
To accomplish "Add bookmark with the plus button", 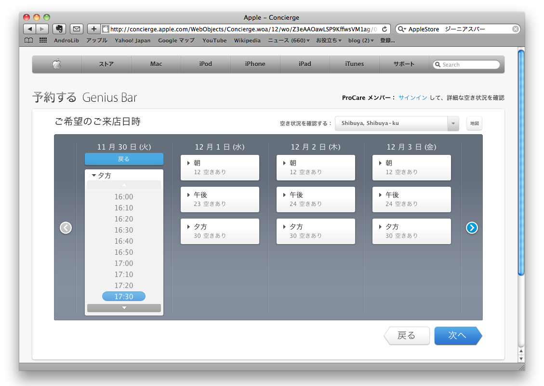I will coord(93,29).
